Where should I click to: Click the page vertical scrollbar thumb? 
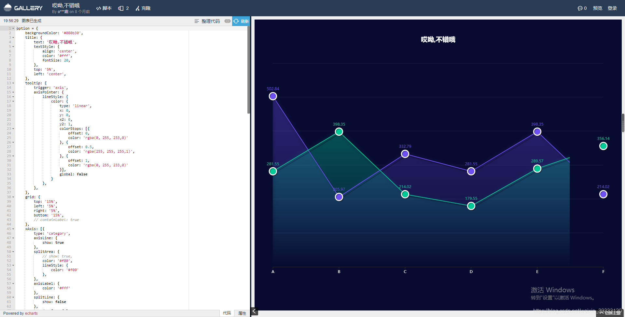[x=623, y=123]
